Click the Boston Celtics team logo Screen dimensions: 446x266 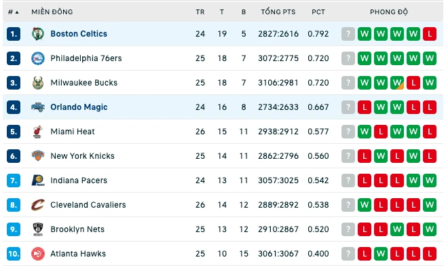(x=38, y=34)
